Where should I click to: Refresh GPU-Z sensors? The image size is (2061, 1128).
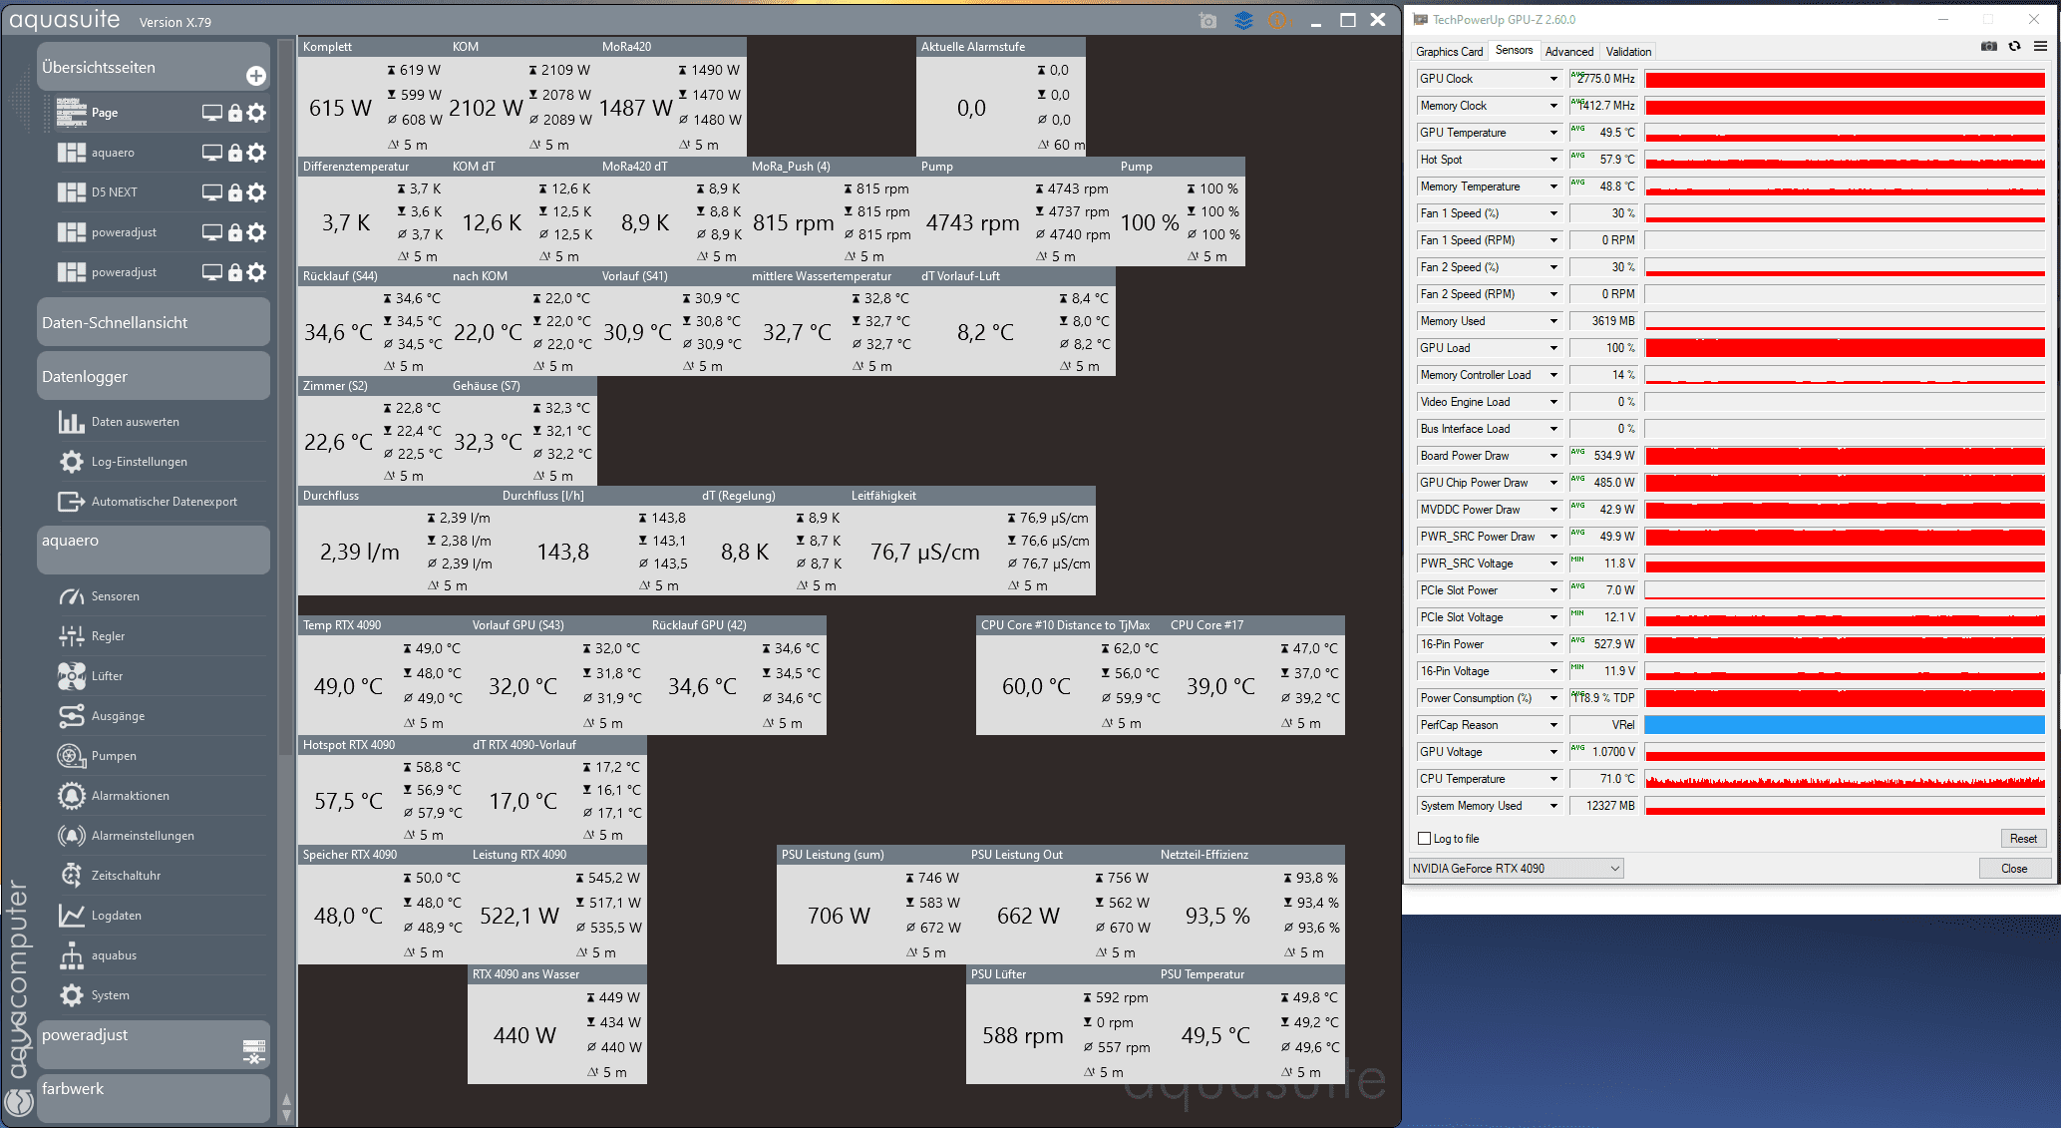[2014, 47]
